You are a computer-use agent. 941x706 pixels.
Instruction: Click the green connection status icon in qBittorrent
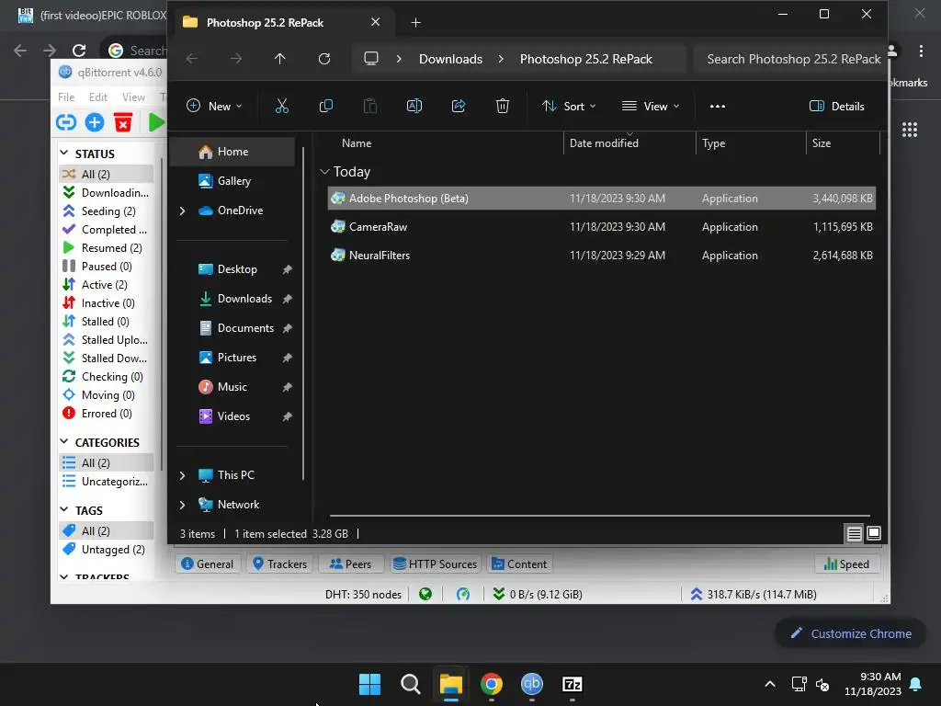pos(425,595)
